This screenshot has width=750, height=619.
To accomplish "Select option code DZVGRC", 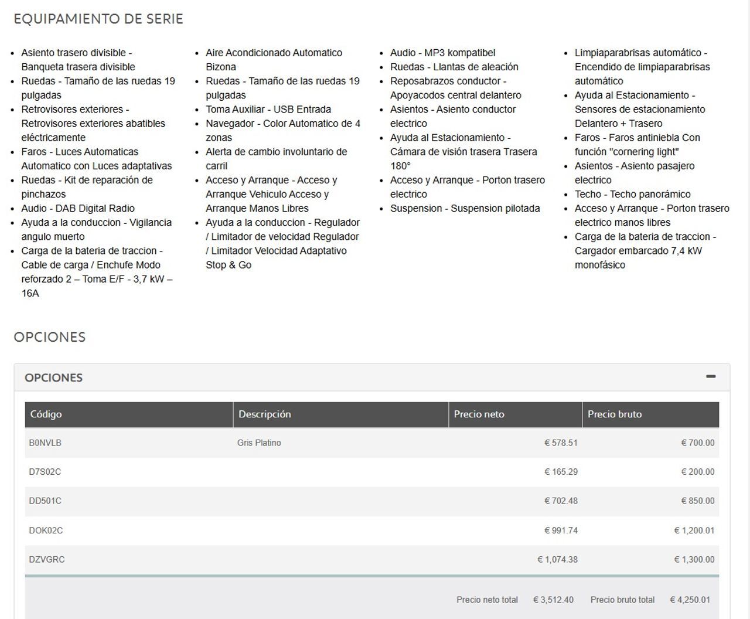I will tap(47, 560).
